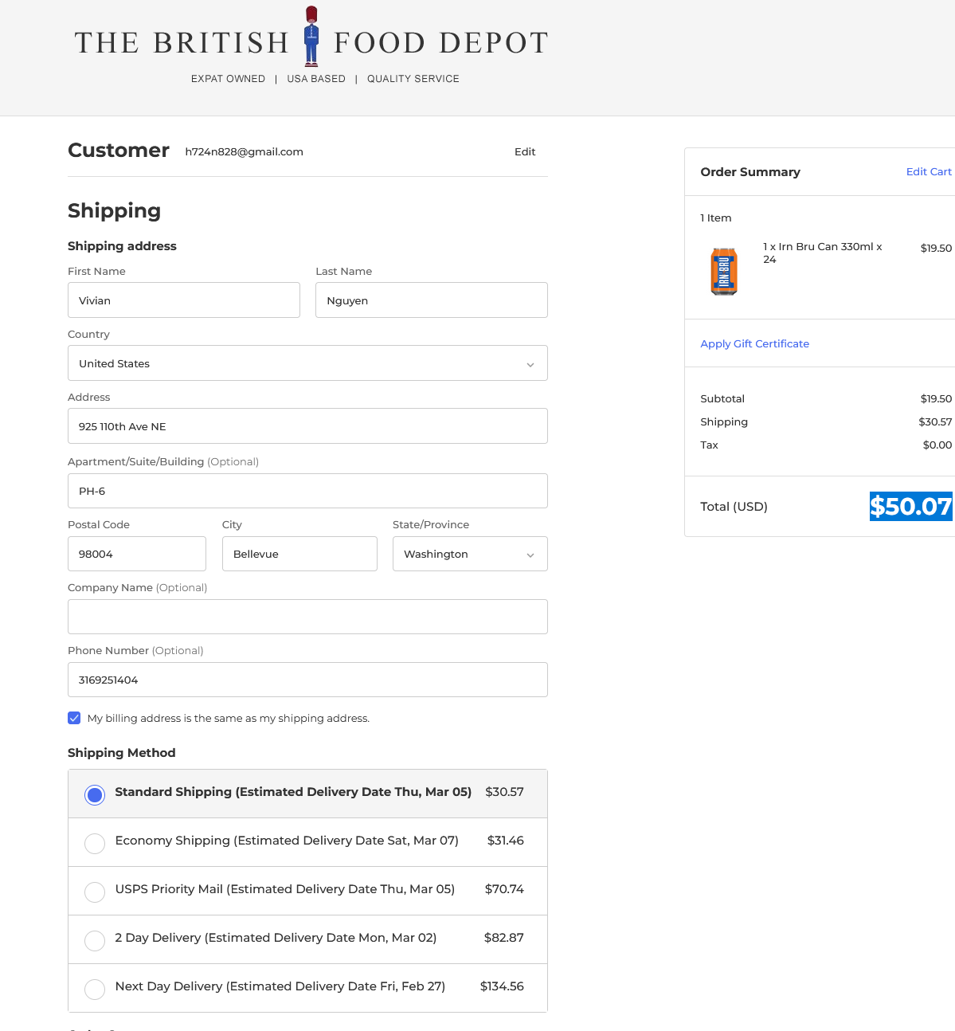Open Edit Cart in Order Summary
Screen dimensions: 955x1031
928,172
